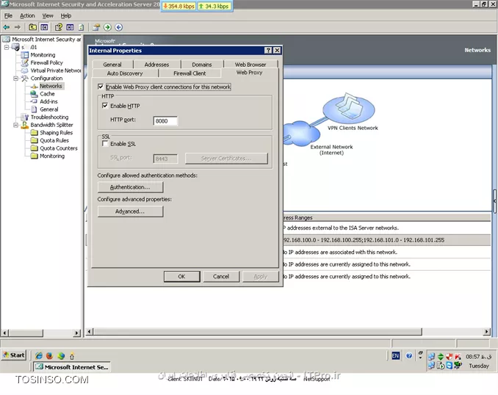Image resolution: width=498 pixels, height=395 pixels.
Task: Click the Forward arrow toolbar icon
Action: coord(18,27)
